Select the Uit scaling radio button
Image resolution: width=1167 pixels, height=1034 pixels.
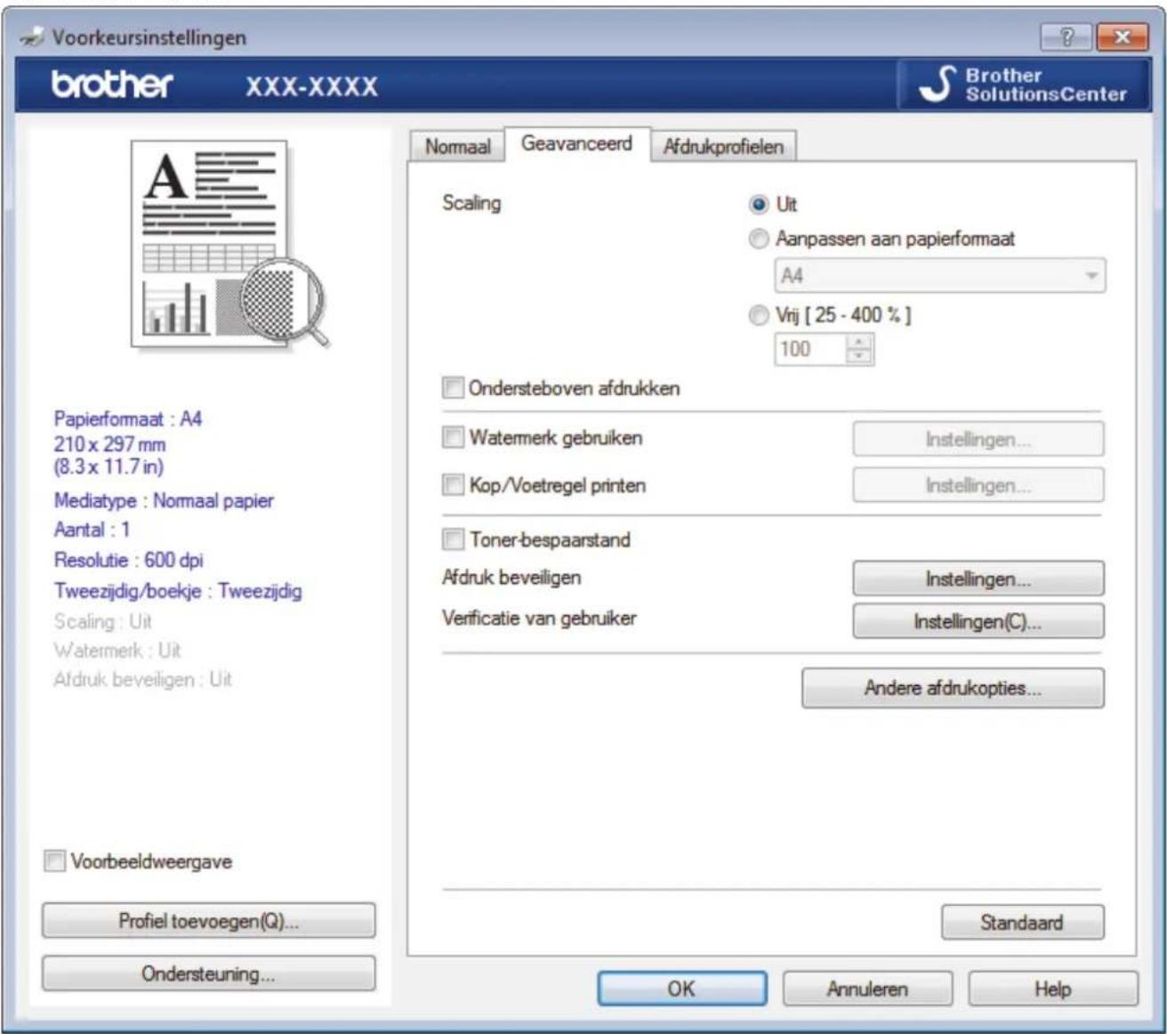point(758,205)
